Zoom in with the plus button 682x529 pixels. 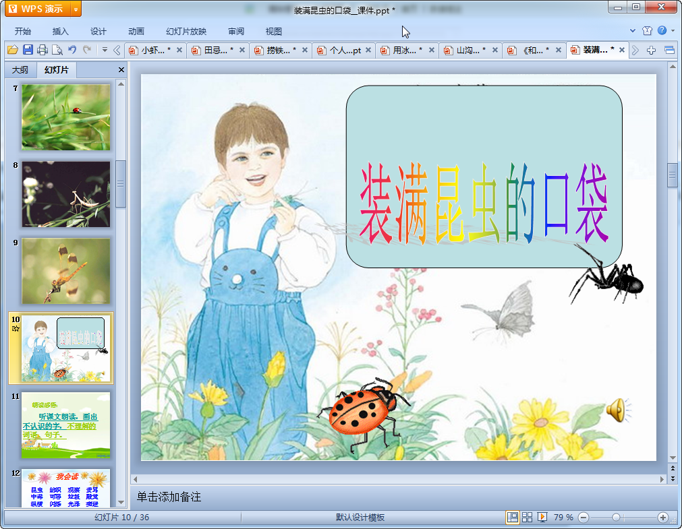[x=663, y=518]
